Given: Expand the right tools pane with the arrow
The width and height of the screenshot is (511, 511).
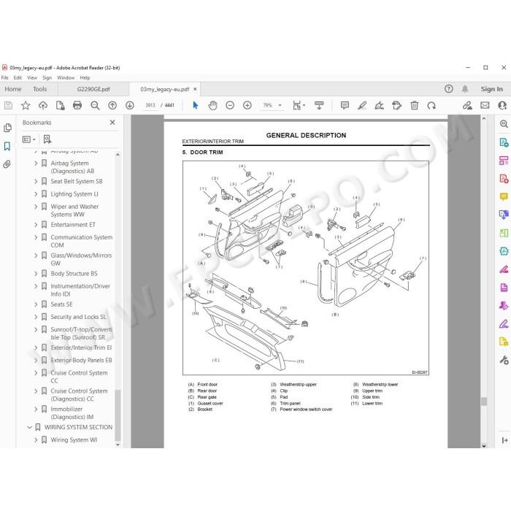Looking at the screenshot, I should pos(505,440).
